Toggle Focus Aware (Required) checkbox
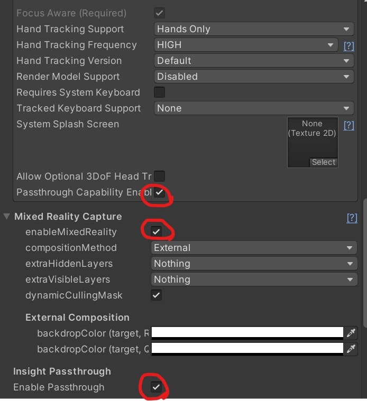The height and width of the screenshot is (401, 367). click(159, 13)
